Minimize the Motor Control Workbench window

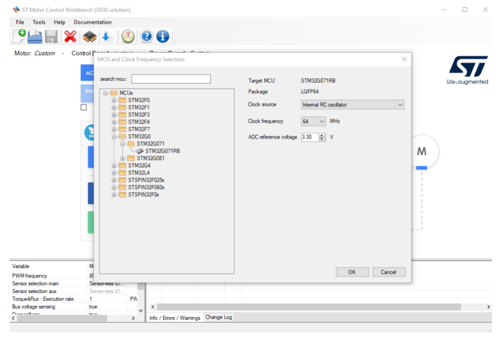(444, 10)
